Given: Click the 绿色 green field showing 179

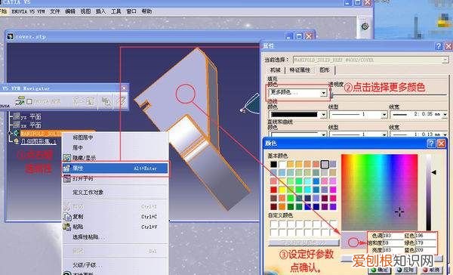Looking at the screenshot, I should [426, 243].
